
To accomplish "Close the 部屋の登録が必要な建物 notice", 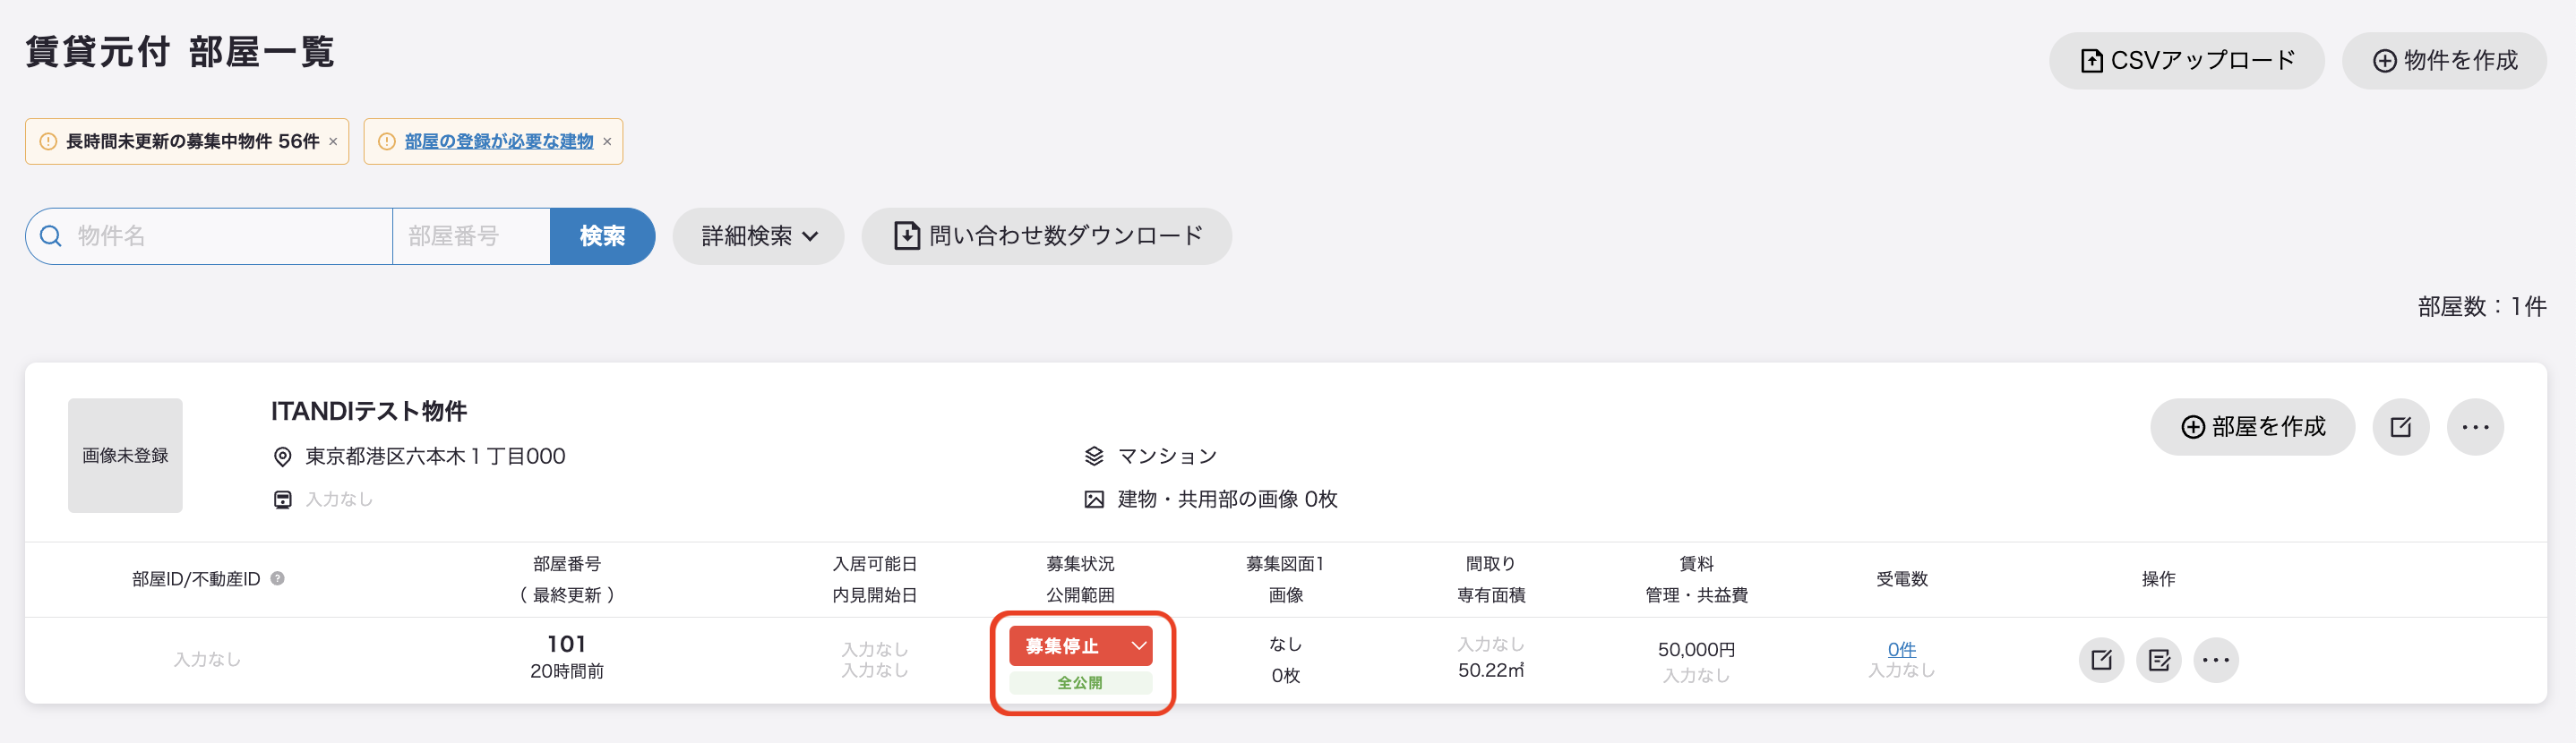I will click(x=607, y=142).
